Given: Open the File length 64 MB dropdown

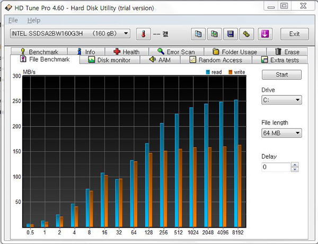Looking at the screenshot, I should (281, 133).
